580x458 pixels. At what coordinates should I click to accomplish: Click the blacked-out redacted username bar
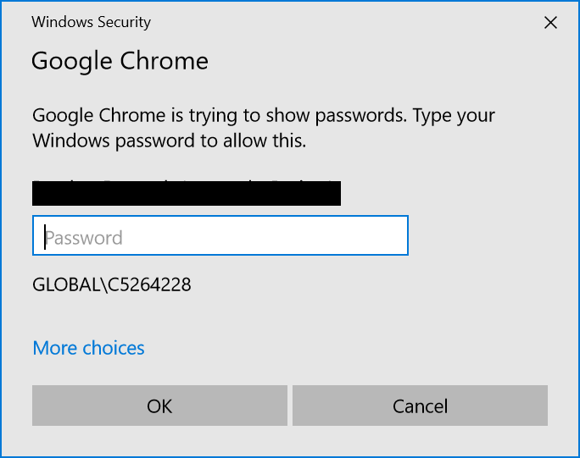click(x=187, y=193)
